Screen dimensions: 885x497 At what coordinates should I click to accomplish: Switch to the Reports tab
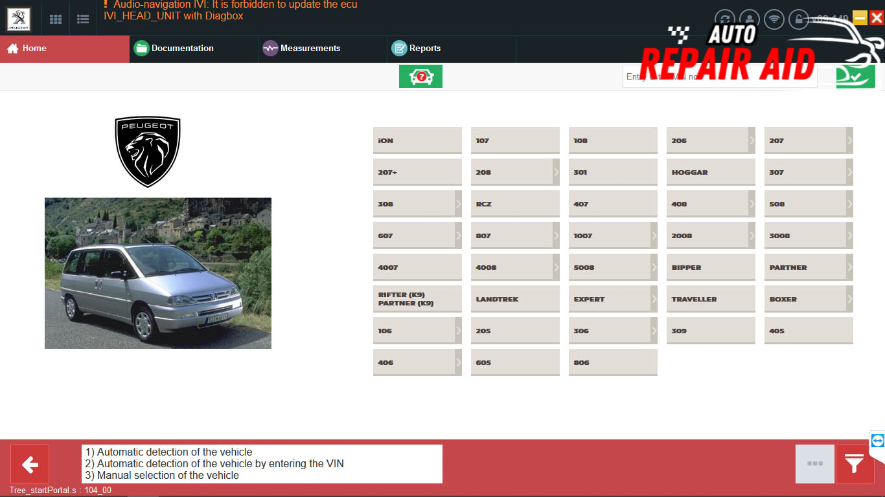pos(451,49)
